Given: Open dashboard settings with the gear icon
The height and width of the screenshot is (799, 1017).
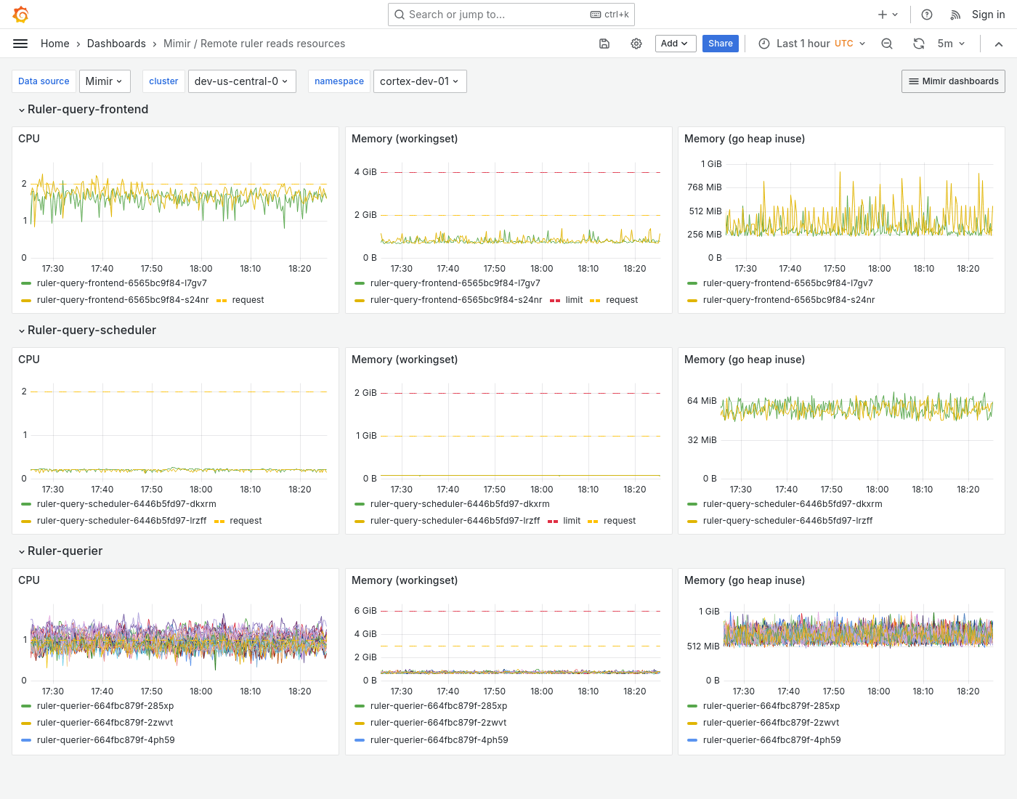Looking at the screenshot, I should (636, 44).
